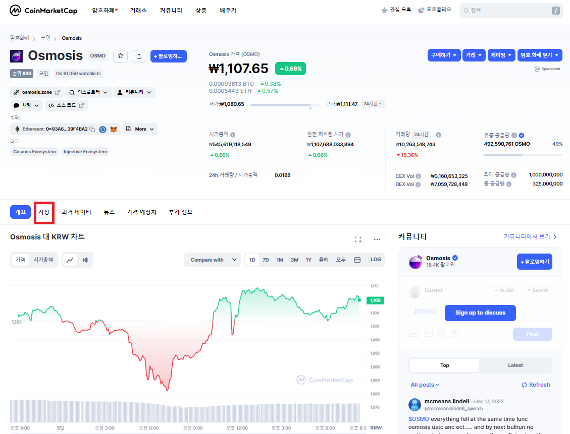This screenshot has width=570, height=434.
Task: Open the osmosis.zone website link
Action: pyautogui.click(x=36, y=92)
